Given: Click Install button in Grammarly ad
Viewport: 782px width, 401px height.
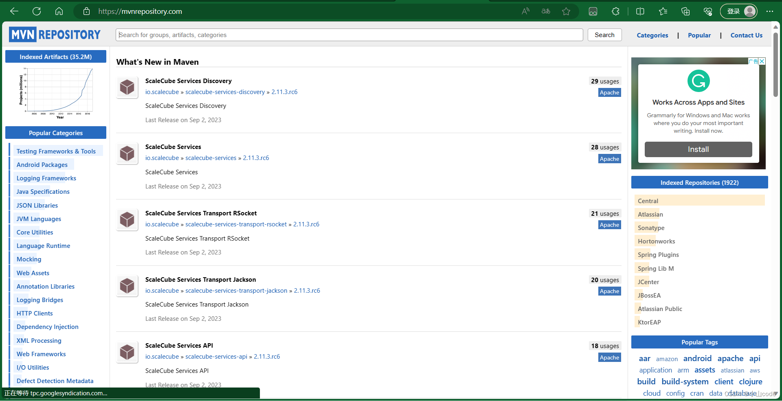Looking at the screenshot, I should (x=698, y=149).
